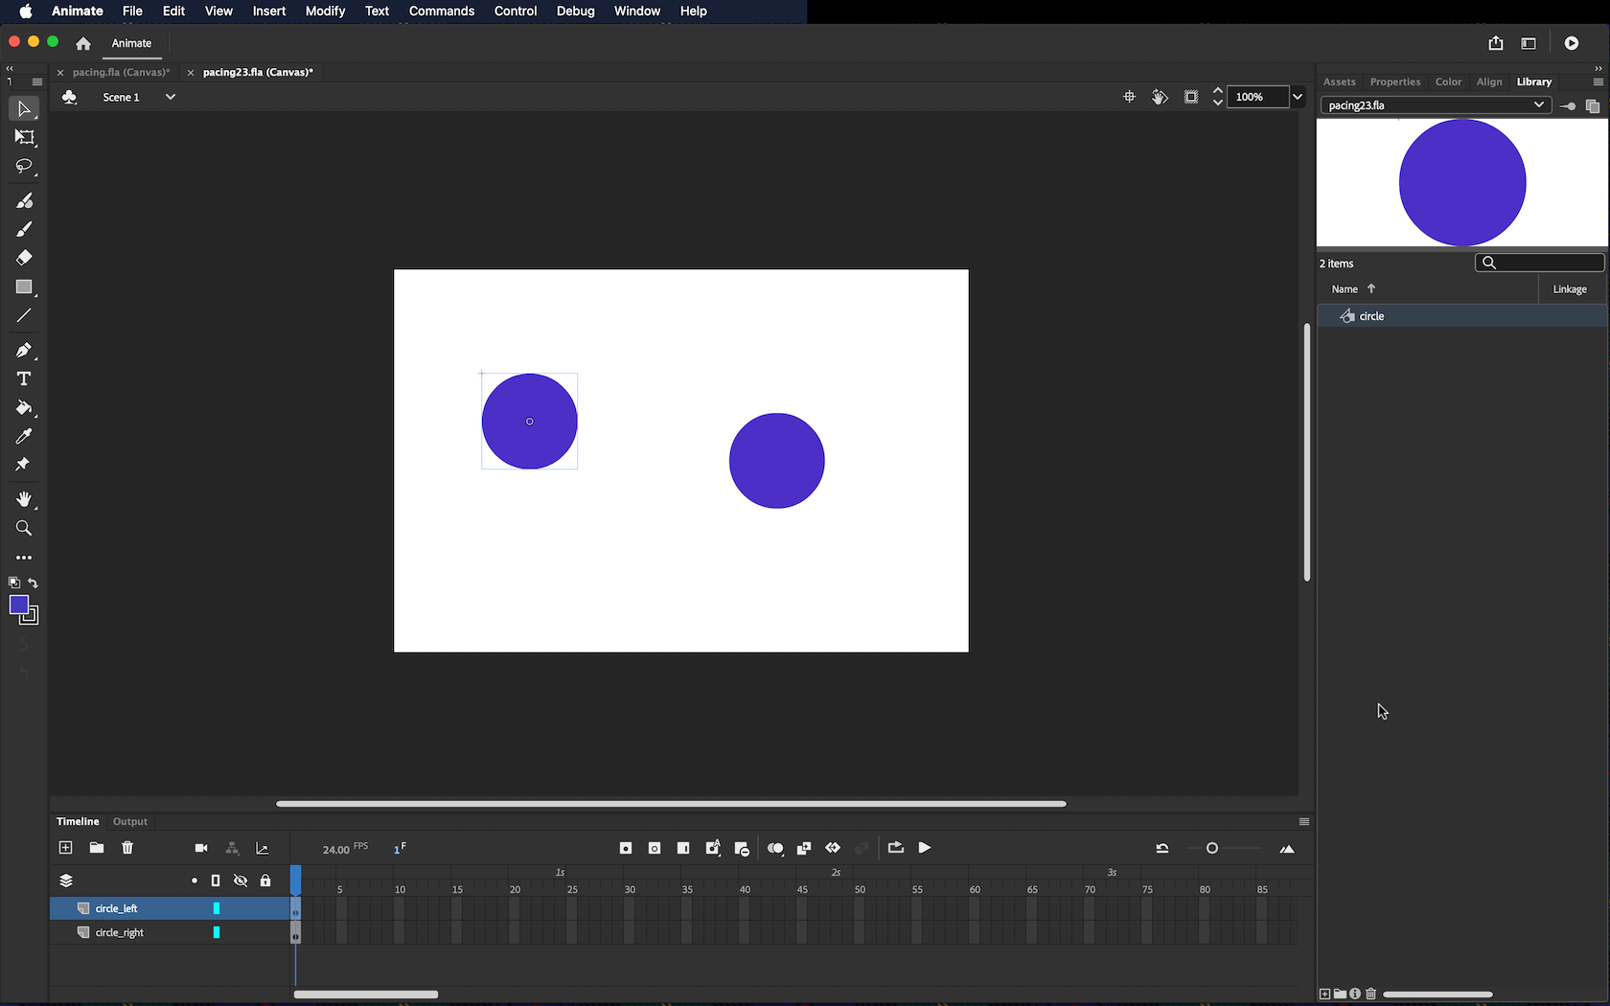The width and height of the screenshot is (1610, 1006).
Task: Play the timeline animation
Action: 925,848
